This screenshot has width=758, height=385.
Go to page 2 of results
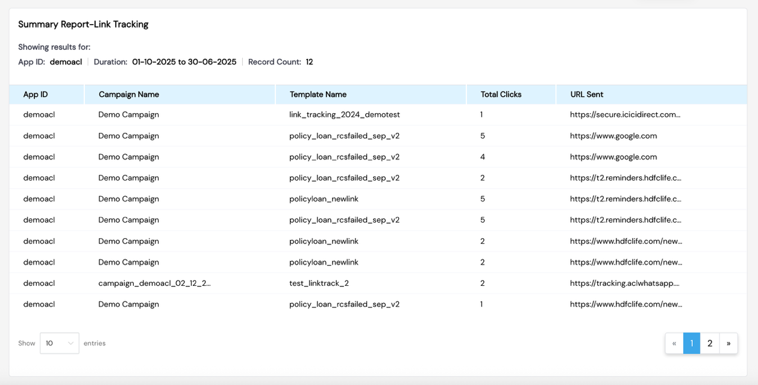(710, 343)
